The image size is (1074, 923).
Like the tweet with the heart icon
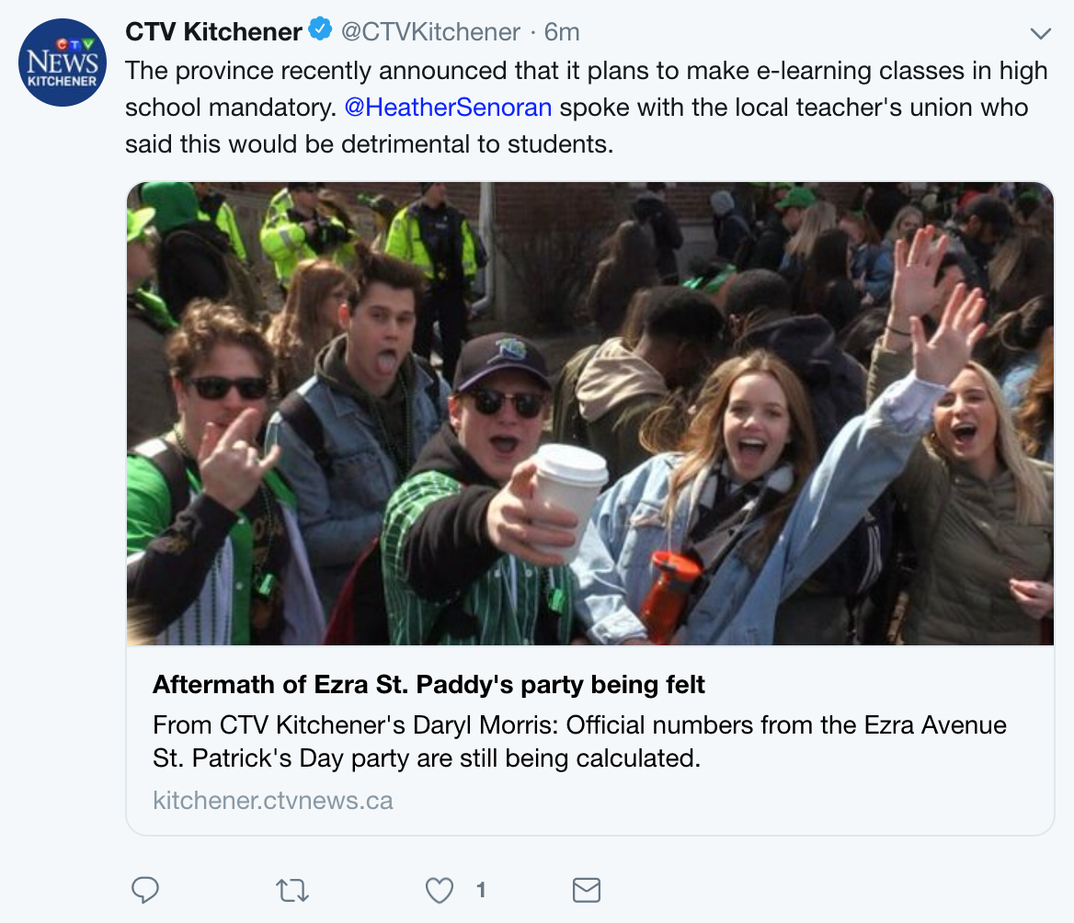(x=440, y=889)
